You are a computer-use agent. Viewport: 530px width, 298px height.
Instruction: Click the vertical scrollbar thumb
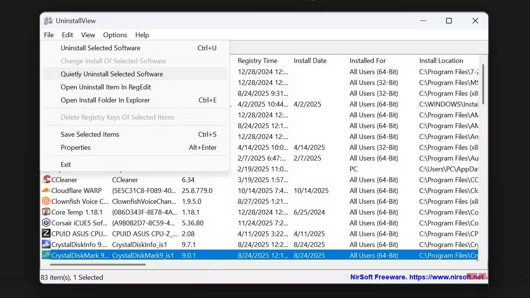[483, 84]
